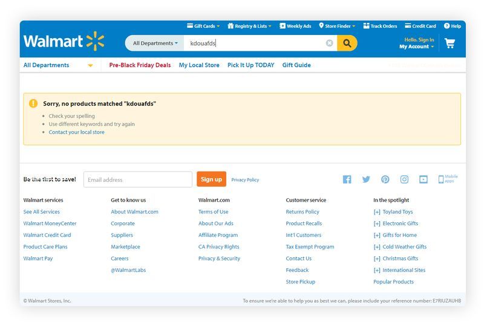Expand the All Departments navigation menu

click(x=58, y=65)
